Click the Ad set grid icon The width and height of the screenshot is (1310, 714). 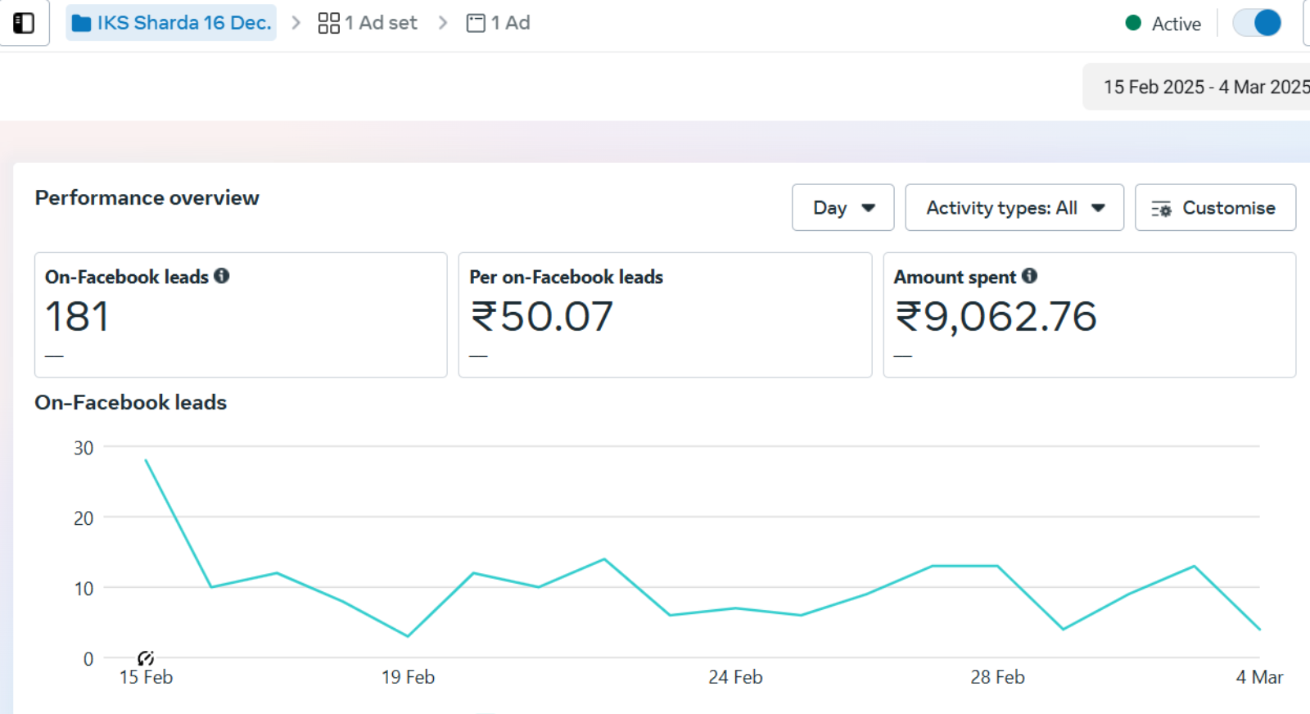click(328, 23)
